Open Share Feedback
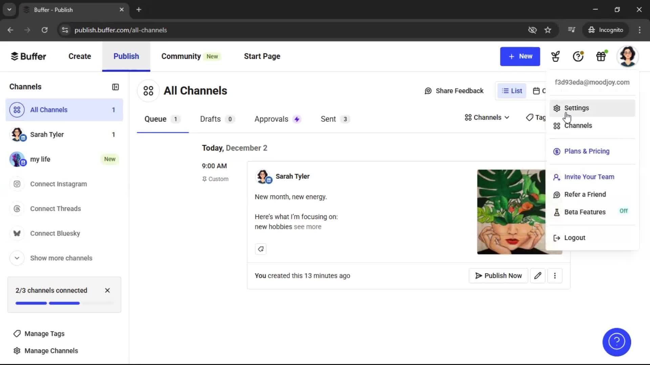The image size is (650, 365). tap(454, 91)
